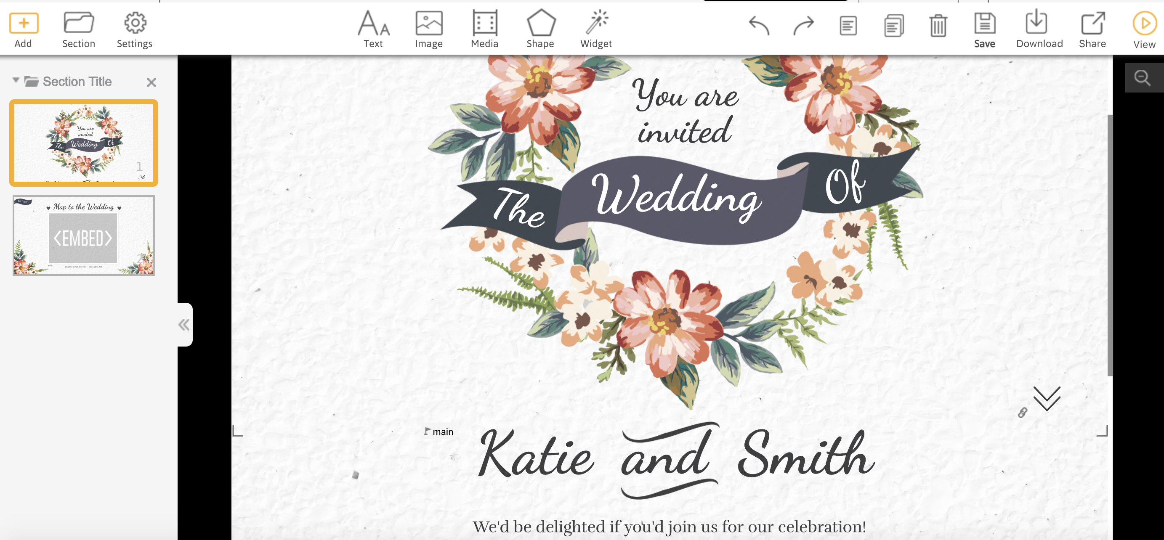Click the Redo arrow
Viewport: 1164px width, 540px height.
803,25
